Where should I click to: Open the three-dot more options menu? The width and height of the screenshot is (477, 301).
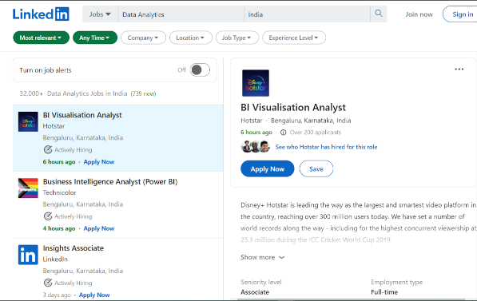pos(459,69)
